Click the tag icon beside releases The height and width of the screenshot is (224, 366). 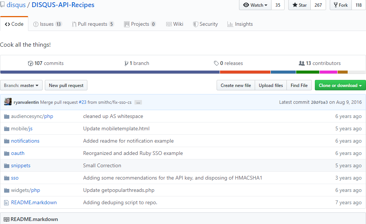pos(216,63)
